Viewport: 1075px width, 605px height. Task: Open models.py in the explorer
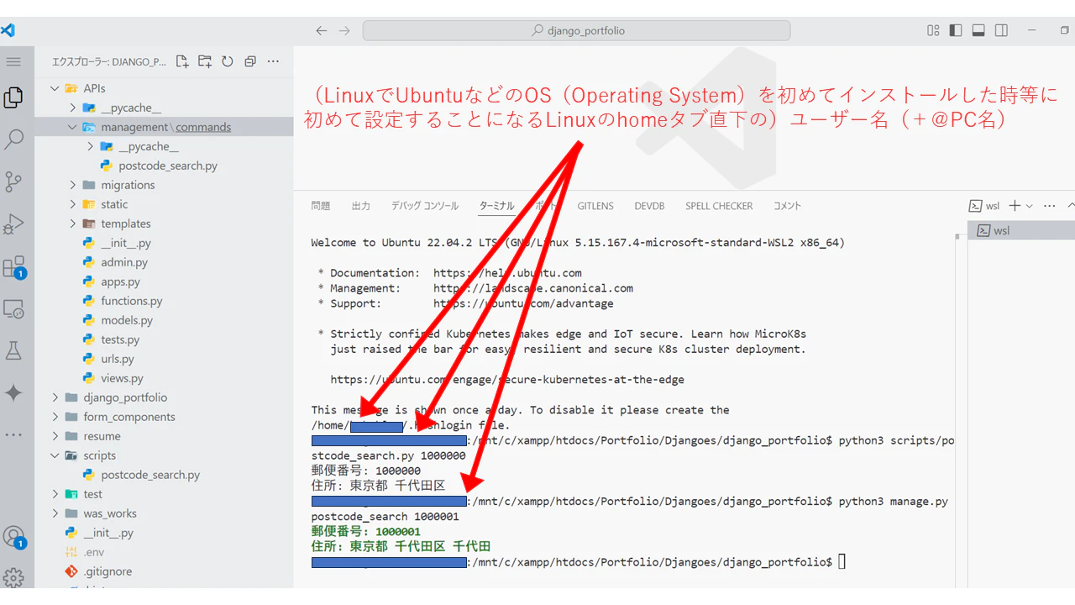click(127, 320)
